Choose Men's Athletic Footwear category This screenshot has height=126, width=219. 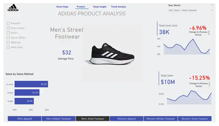pos(59,118)
